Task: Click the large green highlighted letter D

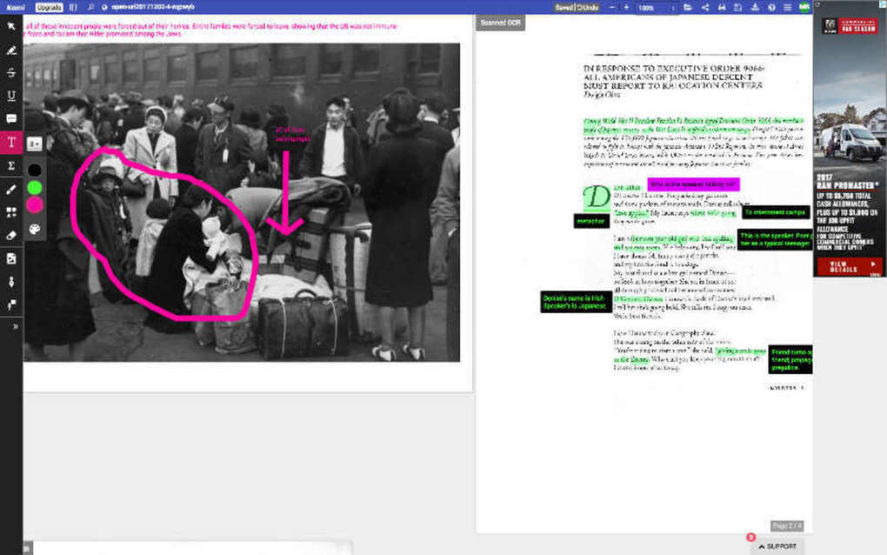Action: pyautogui.click(x=597, y=197)
